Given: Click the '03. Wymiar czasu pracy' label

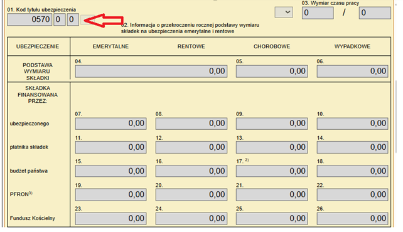Looking at the screenshot, I should click(330, 3).
